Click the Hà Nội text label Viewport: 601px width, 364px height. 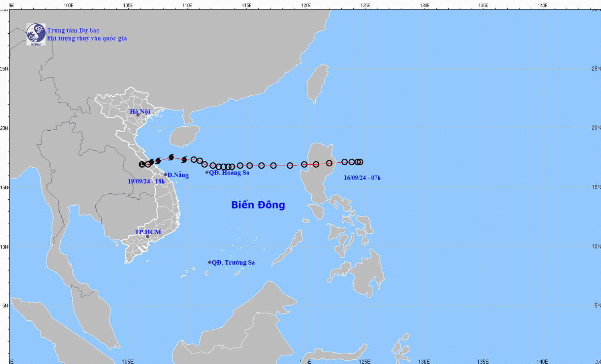click(140, 111)
